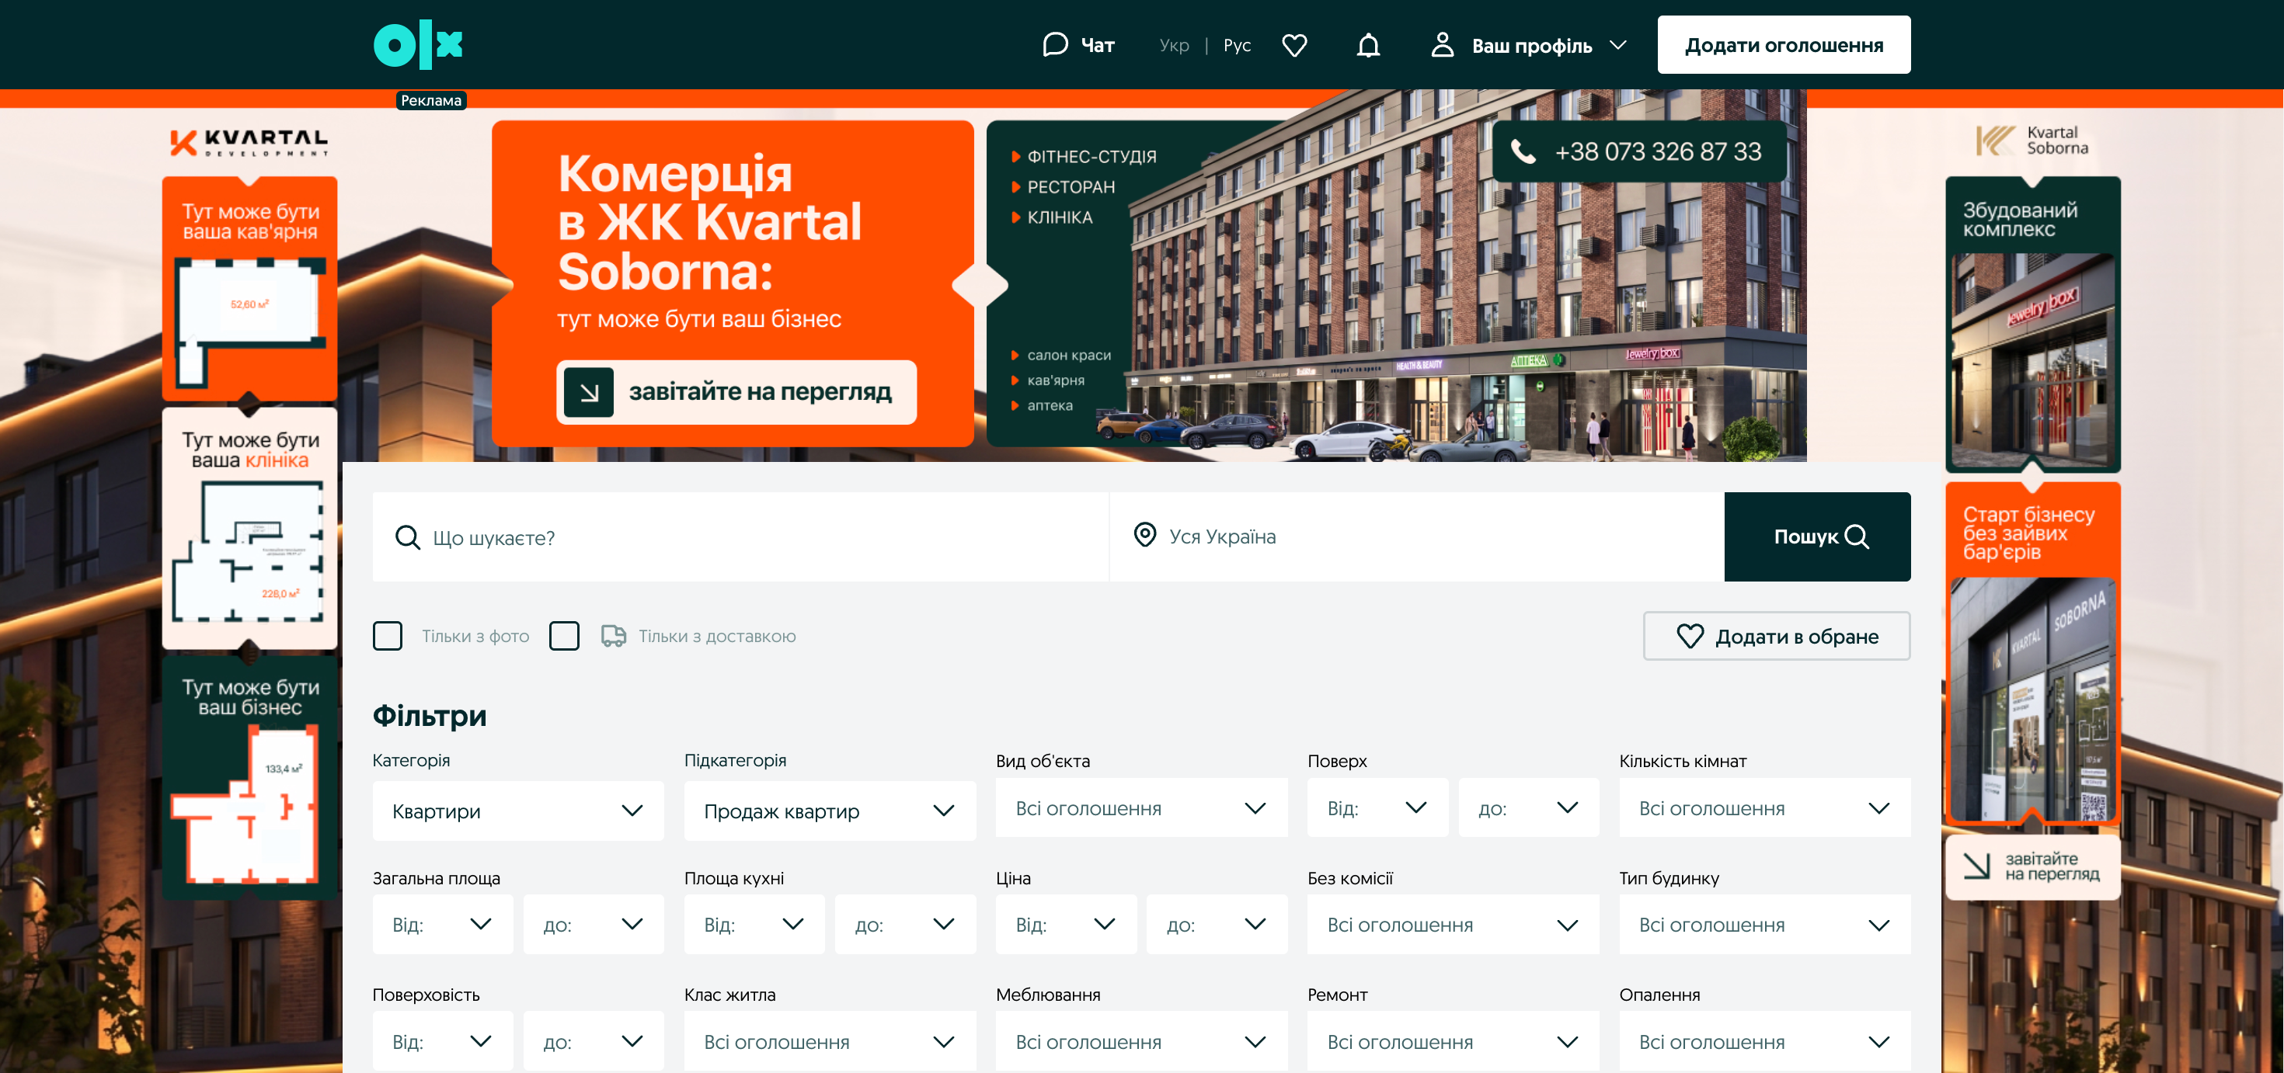Open the Площа кухні до dropdown
This screenshot has width=2284, height=1073.
pyautogui.click(x=905, y=924)
